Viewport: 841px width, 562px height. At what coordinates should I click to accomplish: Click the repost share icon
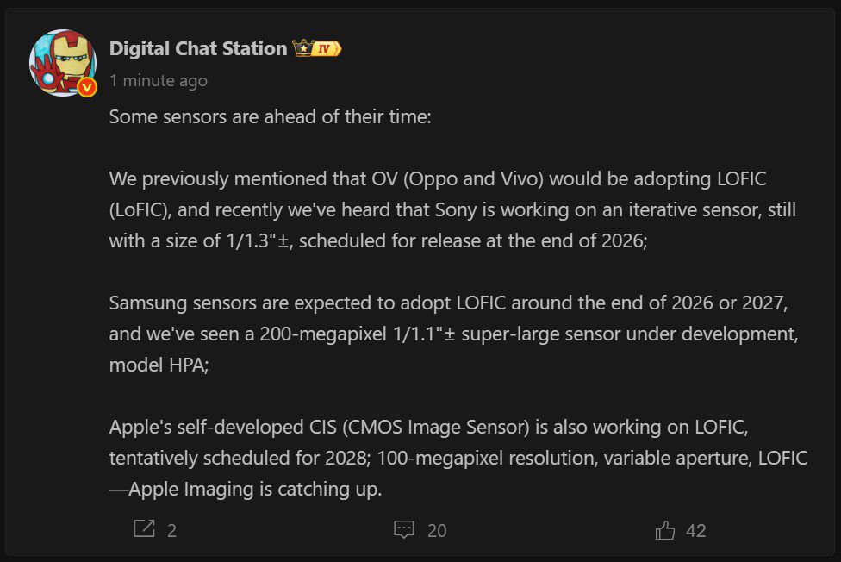click(144, 529)
